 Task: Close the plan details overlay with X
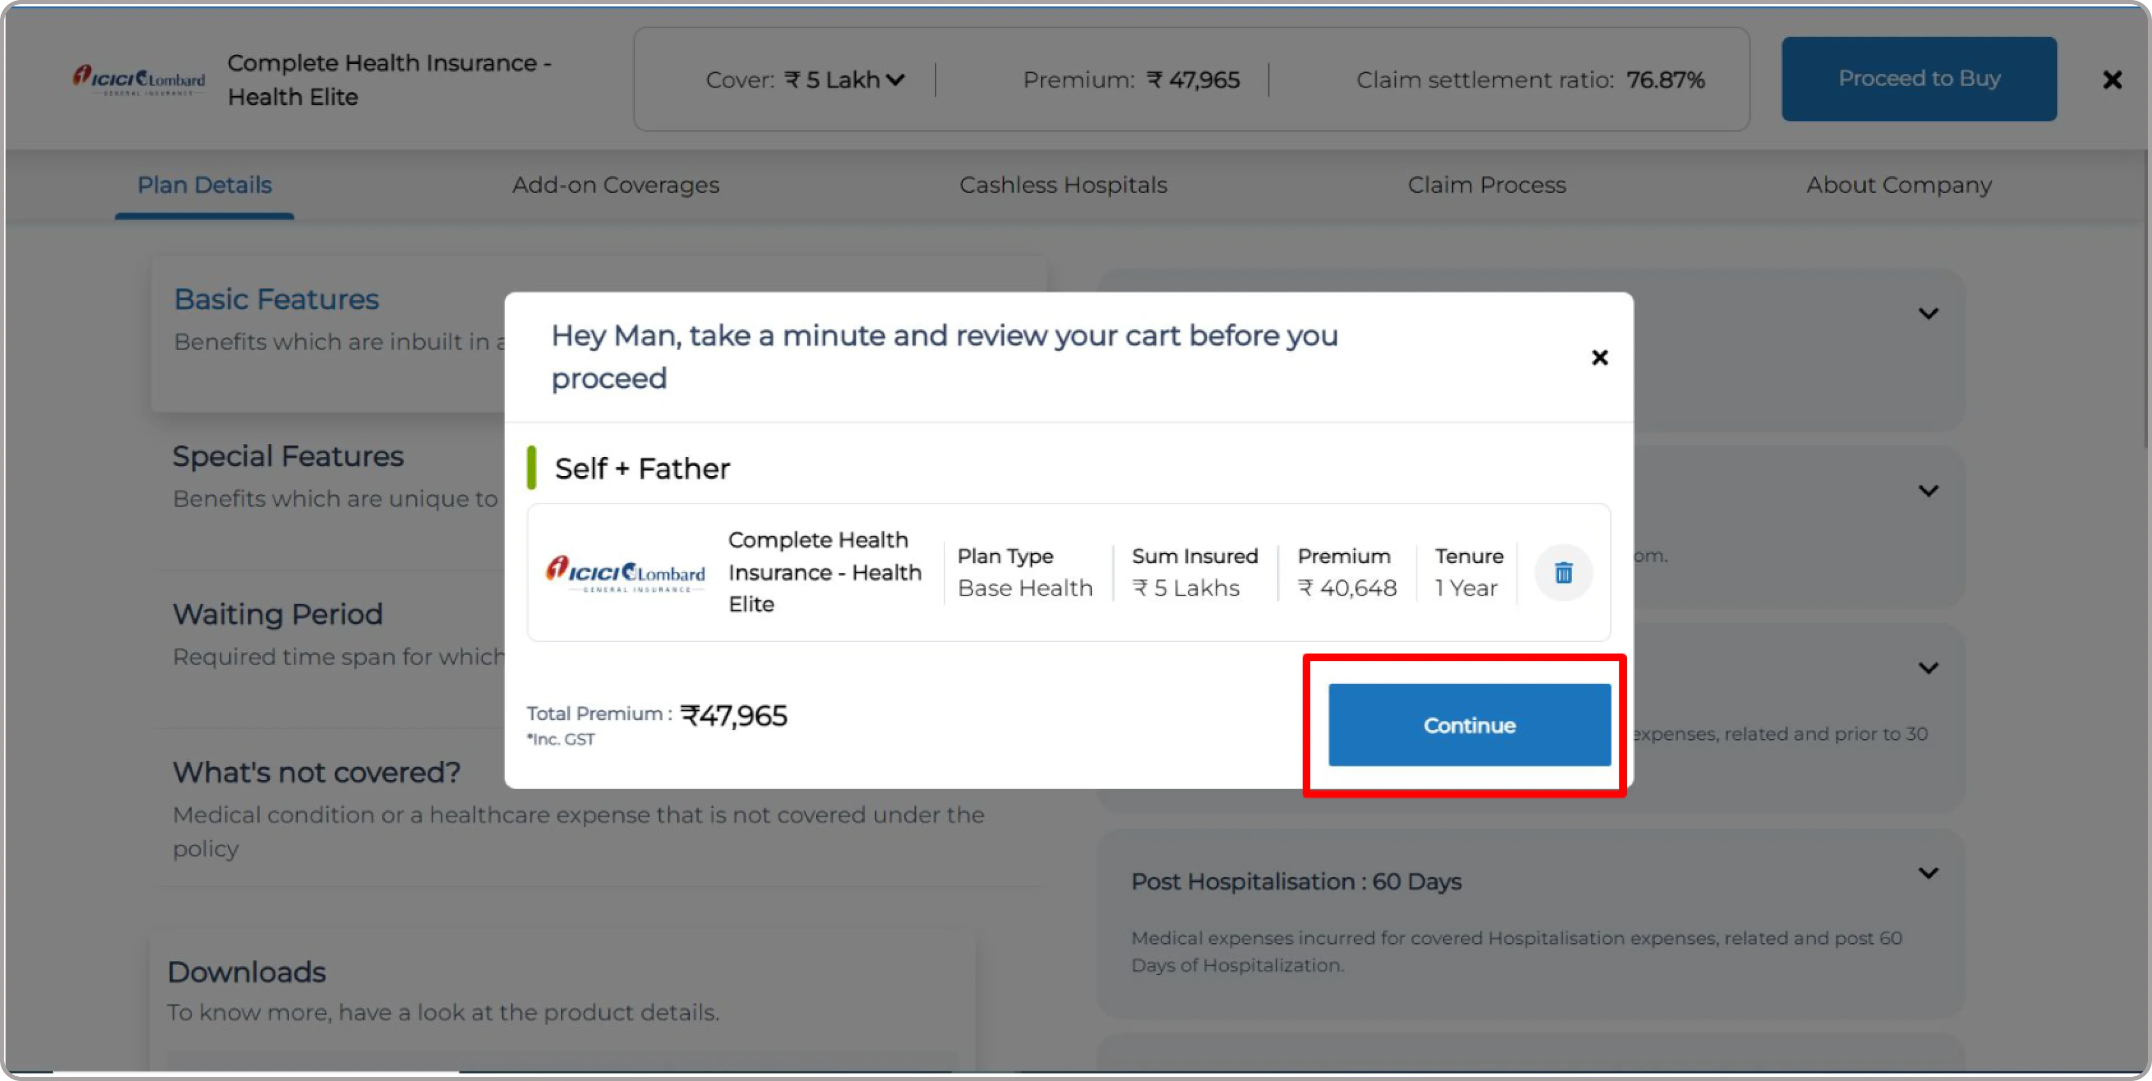pos(2112,79)
